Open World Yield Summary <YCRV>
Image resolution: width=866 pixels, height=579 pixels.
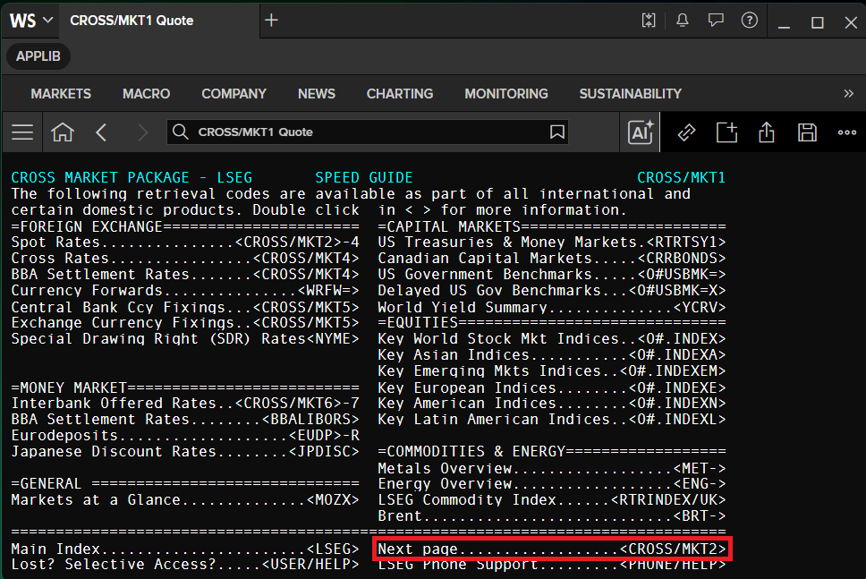point(700,307)
